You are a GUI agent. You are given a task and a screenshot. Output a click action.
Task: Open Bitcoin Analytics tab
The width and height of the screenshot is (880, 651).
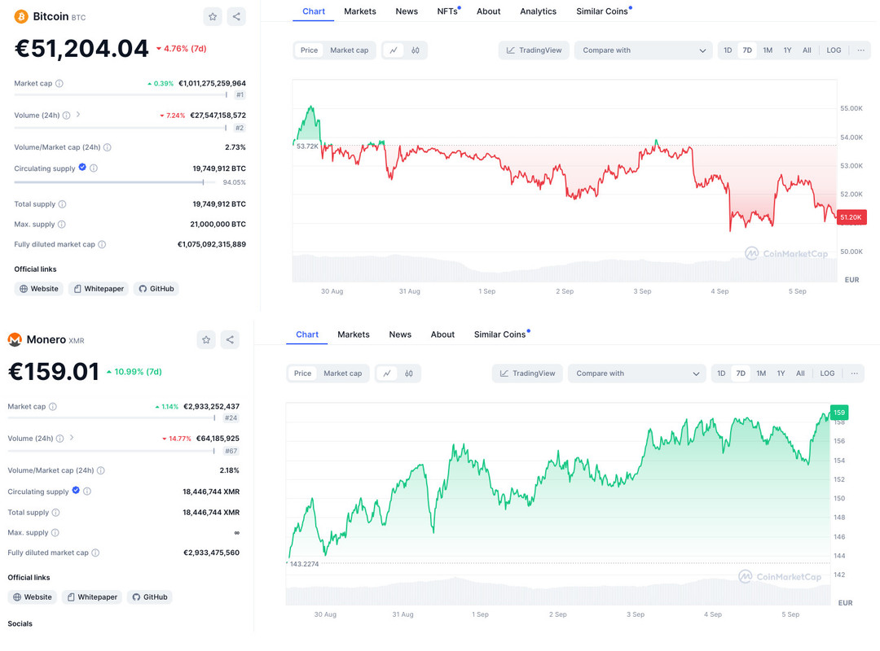[538, 11]
